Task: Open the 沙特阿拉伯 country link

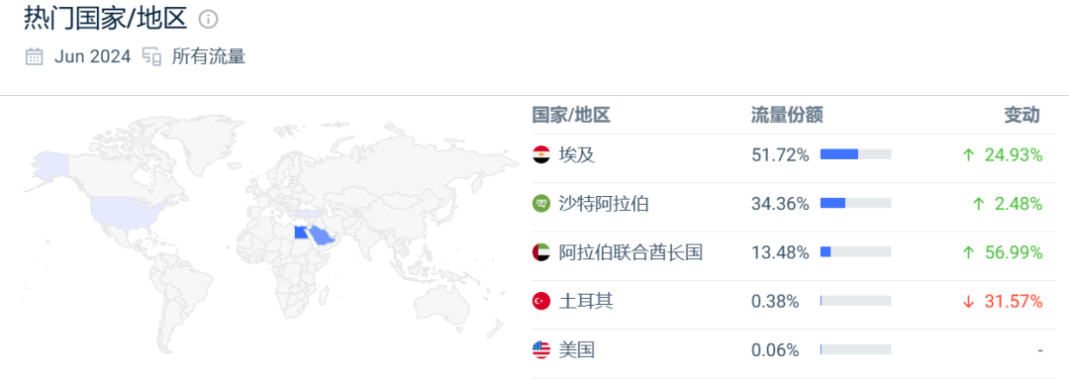Action: click(x=604, y=203)
